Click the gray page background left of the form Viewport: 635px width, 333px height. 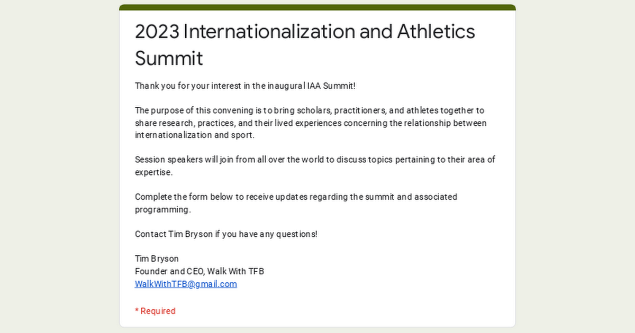(58, 169)
